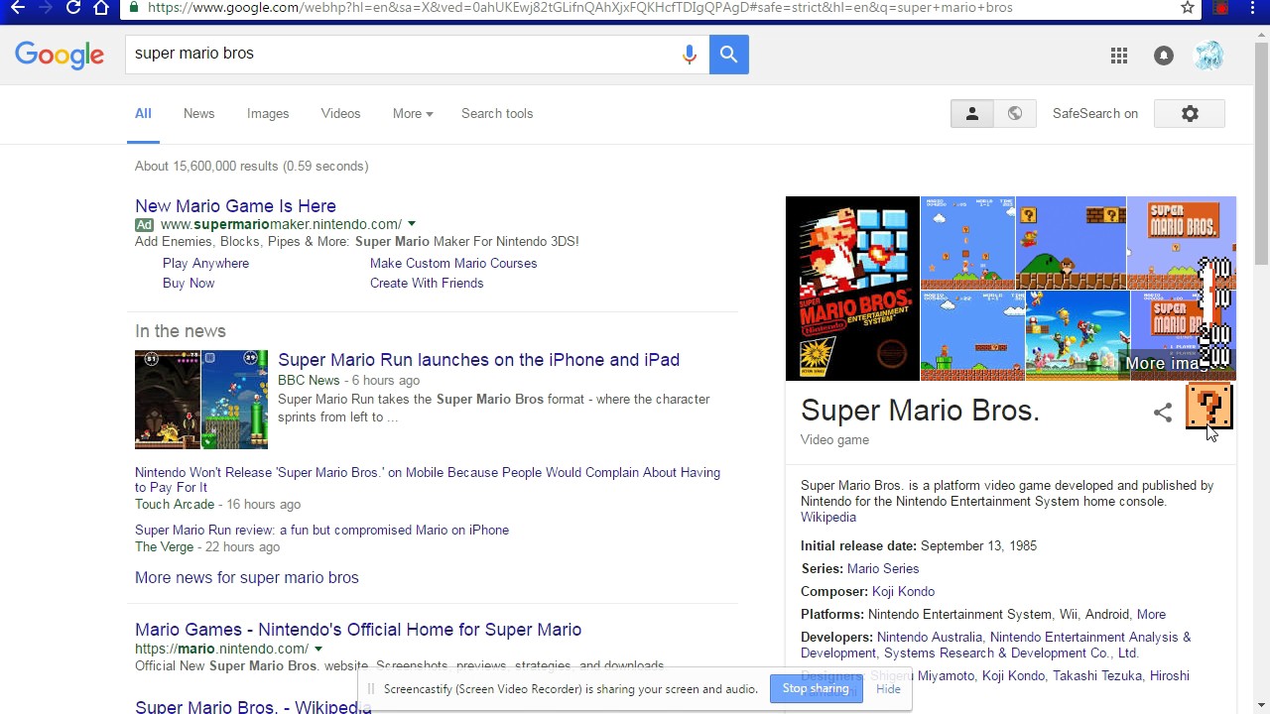Open the Google apps grid

pyautogui.click(x=1119, y=57)
